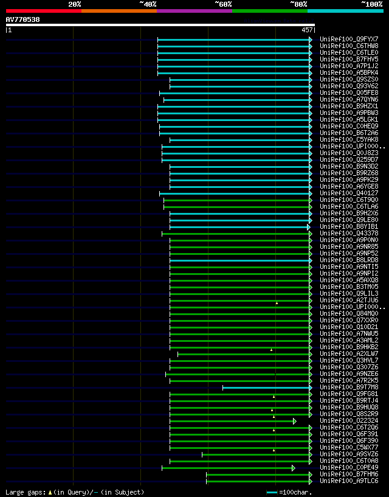Click the orange ~40% identity legend segment
This screenshot has width=389, height=497.
click(119, 11)
